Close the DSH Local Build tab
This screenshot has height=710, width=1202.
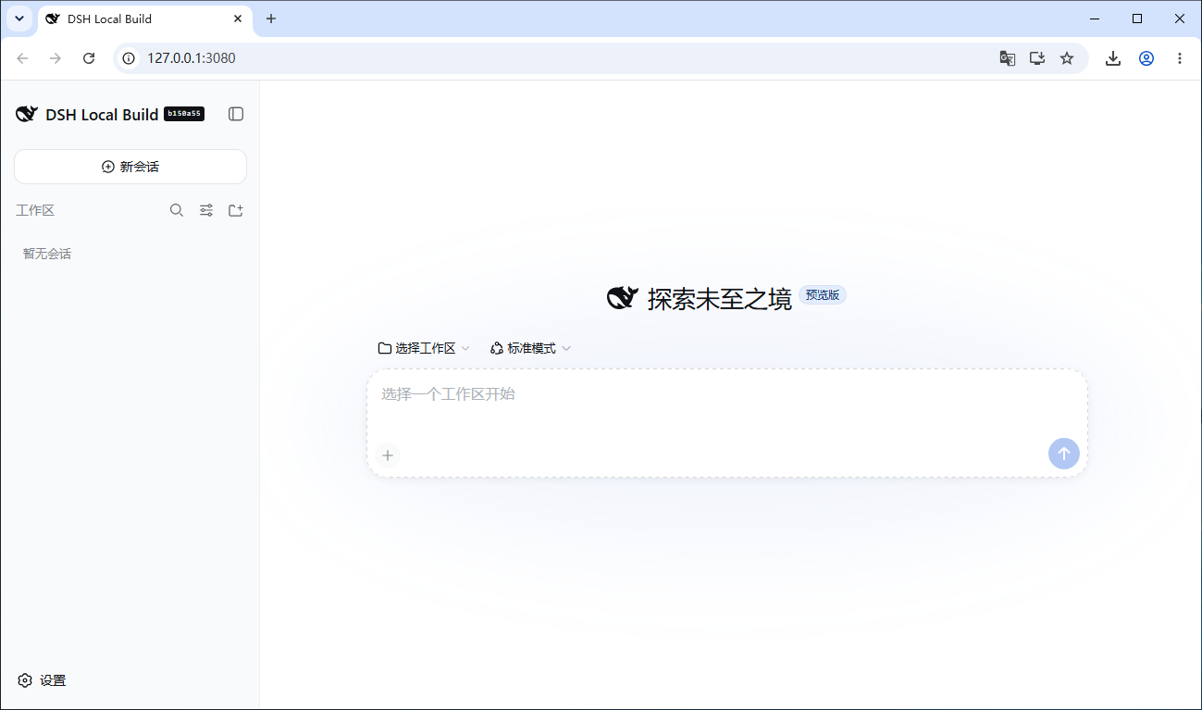(238, 19)
